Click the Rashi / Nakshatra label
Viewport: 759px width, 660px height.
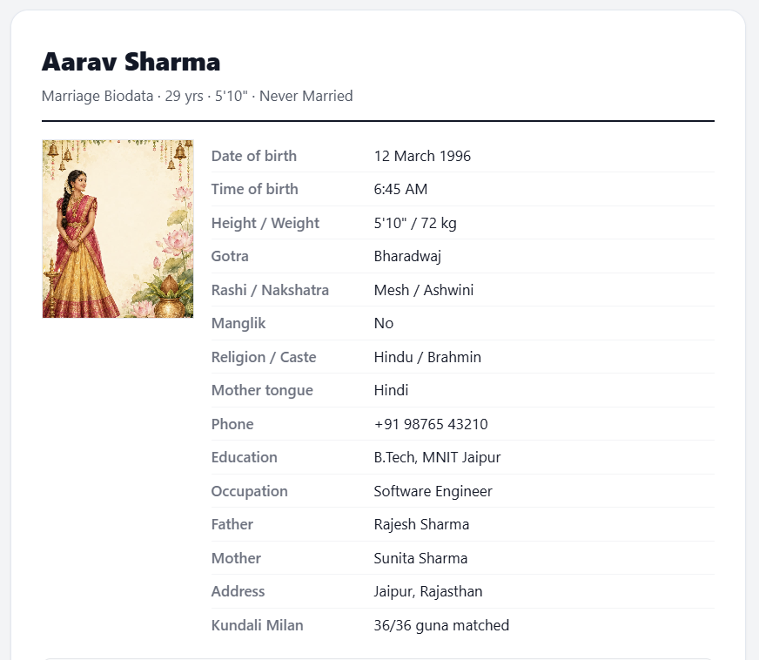pyautogui.click(x=270, y=290)
